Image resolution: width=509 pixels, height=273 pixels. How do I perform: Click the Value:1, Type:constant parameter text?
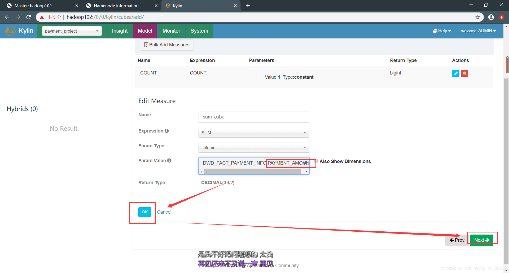[x=289, y=77]
